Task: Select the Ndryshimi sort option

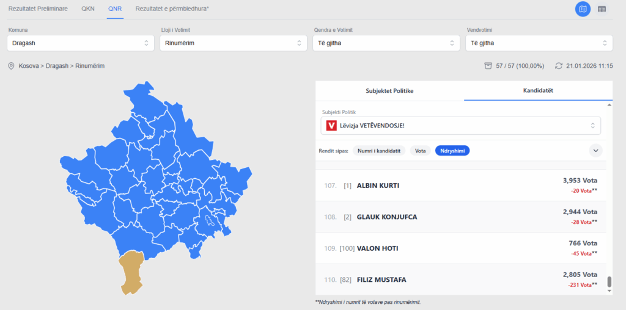Action: point(452,150)
